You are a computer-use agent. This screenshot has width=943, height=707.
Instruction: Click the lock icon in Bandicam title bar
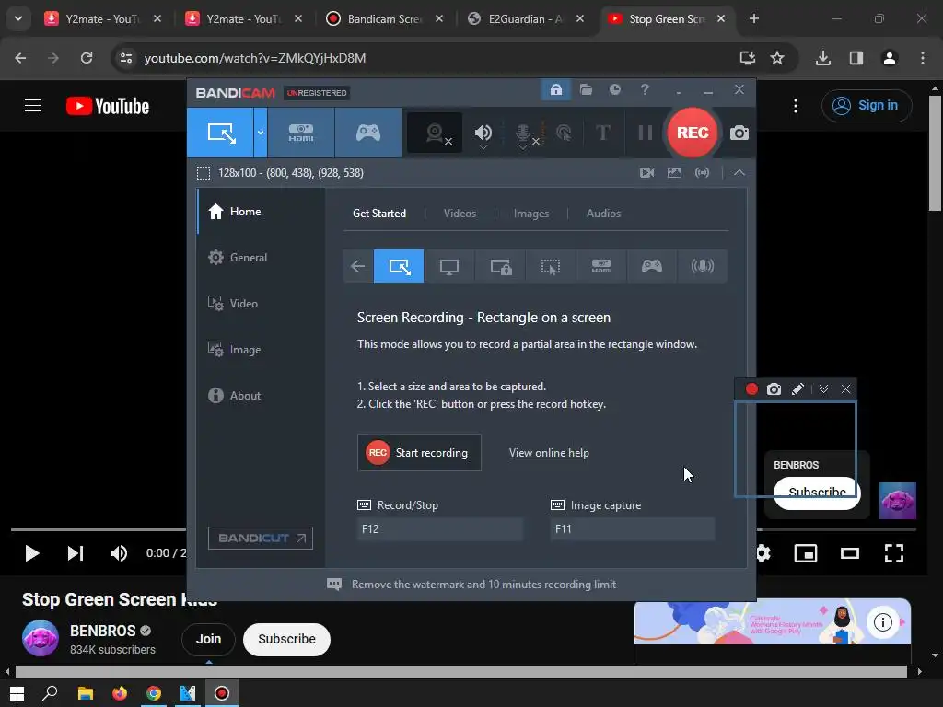click(x=555, y=90)
